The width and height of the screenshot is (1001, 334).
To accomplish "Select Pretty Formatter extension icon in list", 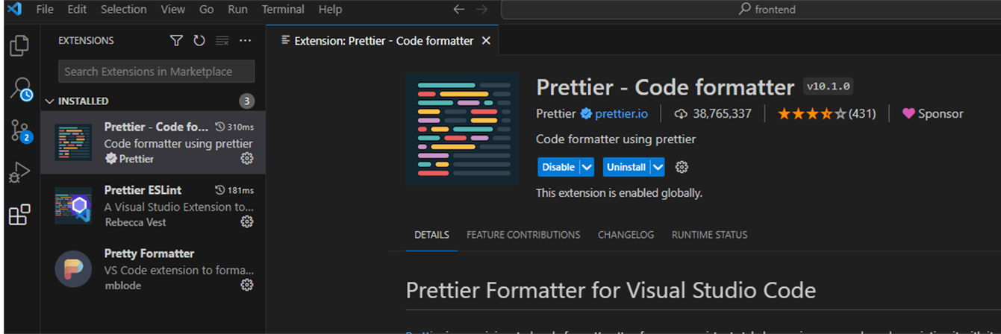I will (x=73, y=269).
